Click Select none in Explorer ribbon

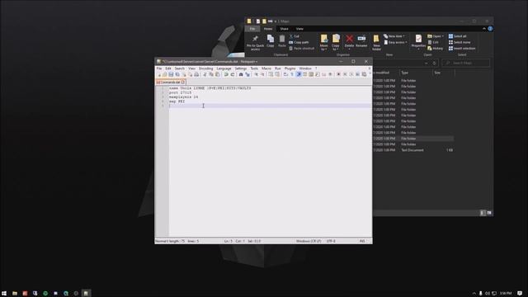460,42
